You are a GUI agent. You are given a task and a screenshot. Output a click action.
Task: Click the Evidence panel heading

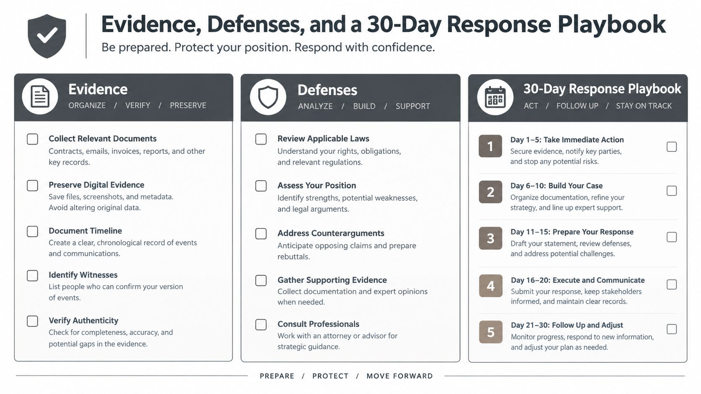[x=98, y=89]
